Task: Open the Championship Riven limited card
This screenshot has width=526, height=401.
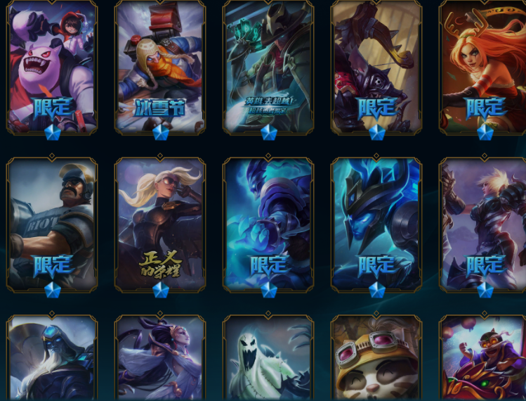Action: (483, 224)
